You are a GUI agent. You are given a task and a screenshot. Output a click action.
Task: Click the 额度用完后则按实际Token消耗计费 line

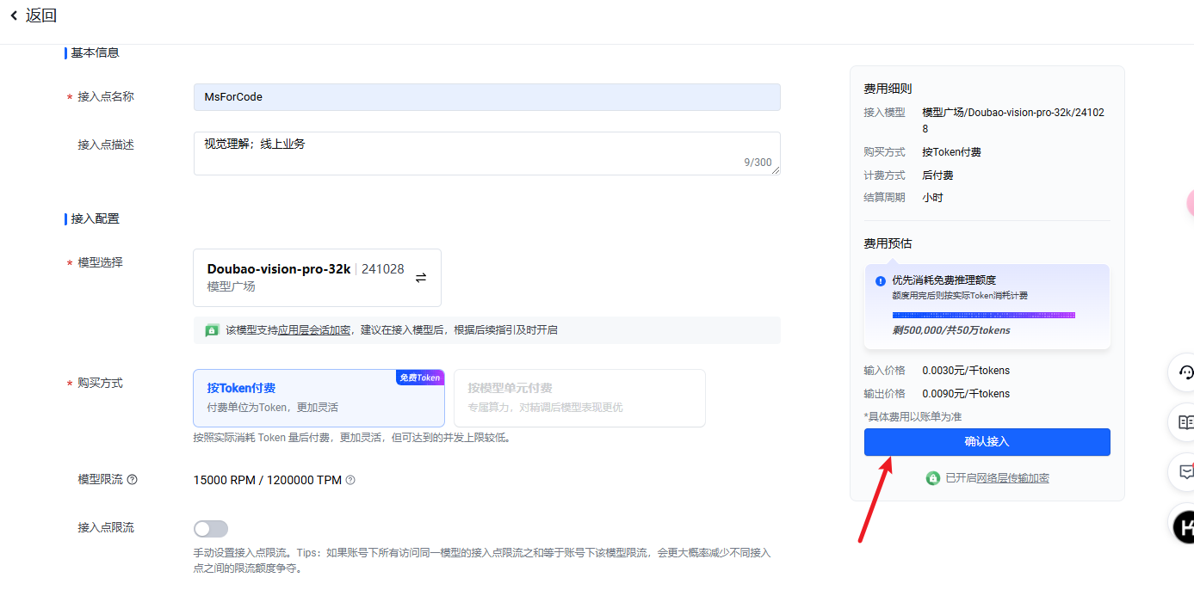(960, 296)
